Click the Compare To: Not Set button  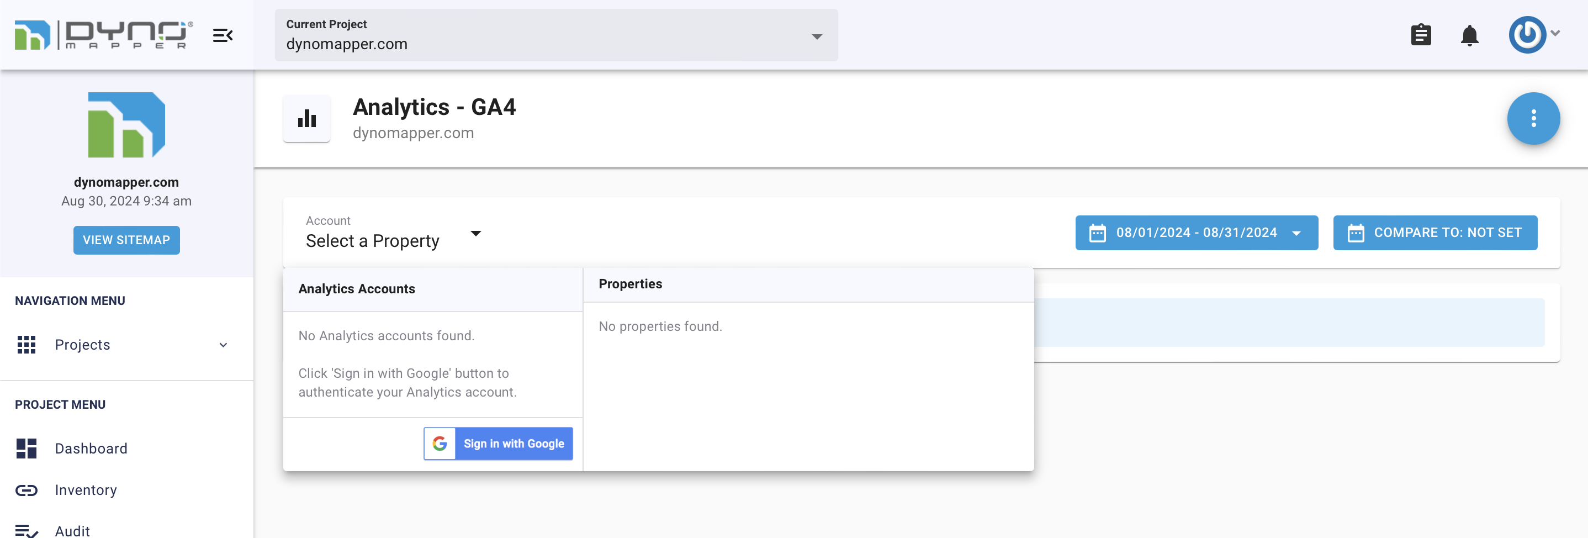point(1435,233)
